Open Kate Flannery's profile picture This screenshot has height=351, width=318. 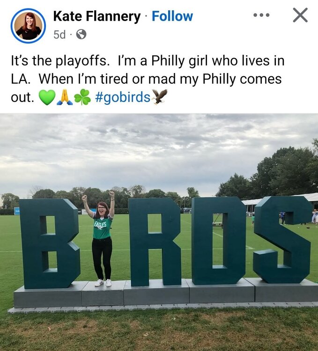[x=28, y=26]
